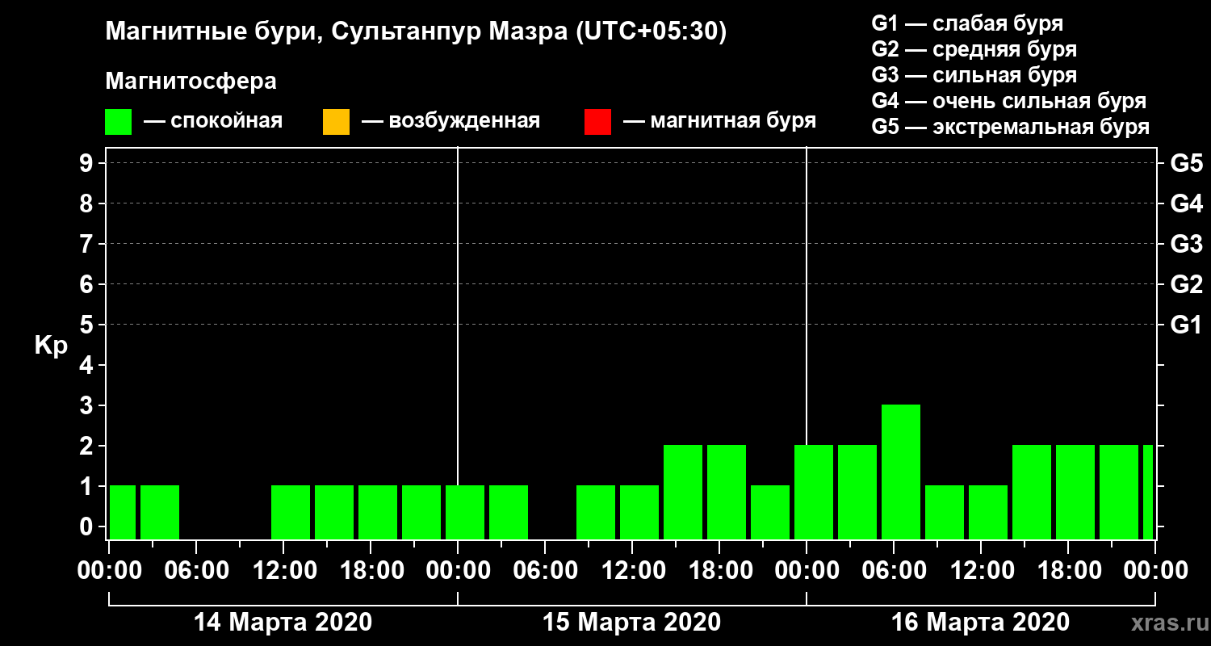Image resolution: width=1211 pixels, height=646 pixels.
Task: Click the G1 label on the right axis
Action: click(x=1186, y=325)
